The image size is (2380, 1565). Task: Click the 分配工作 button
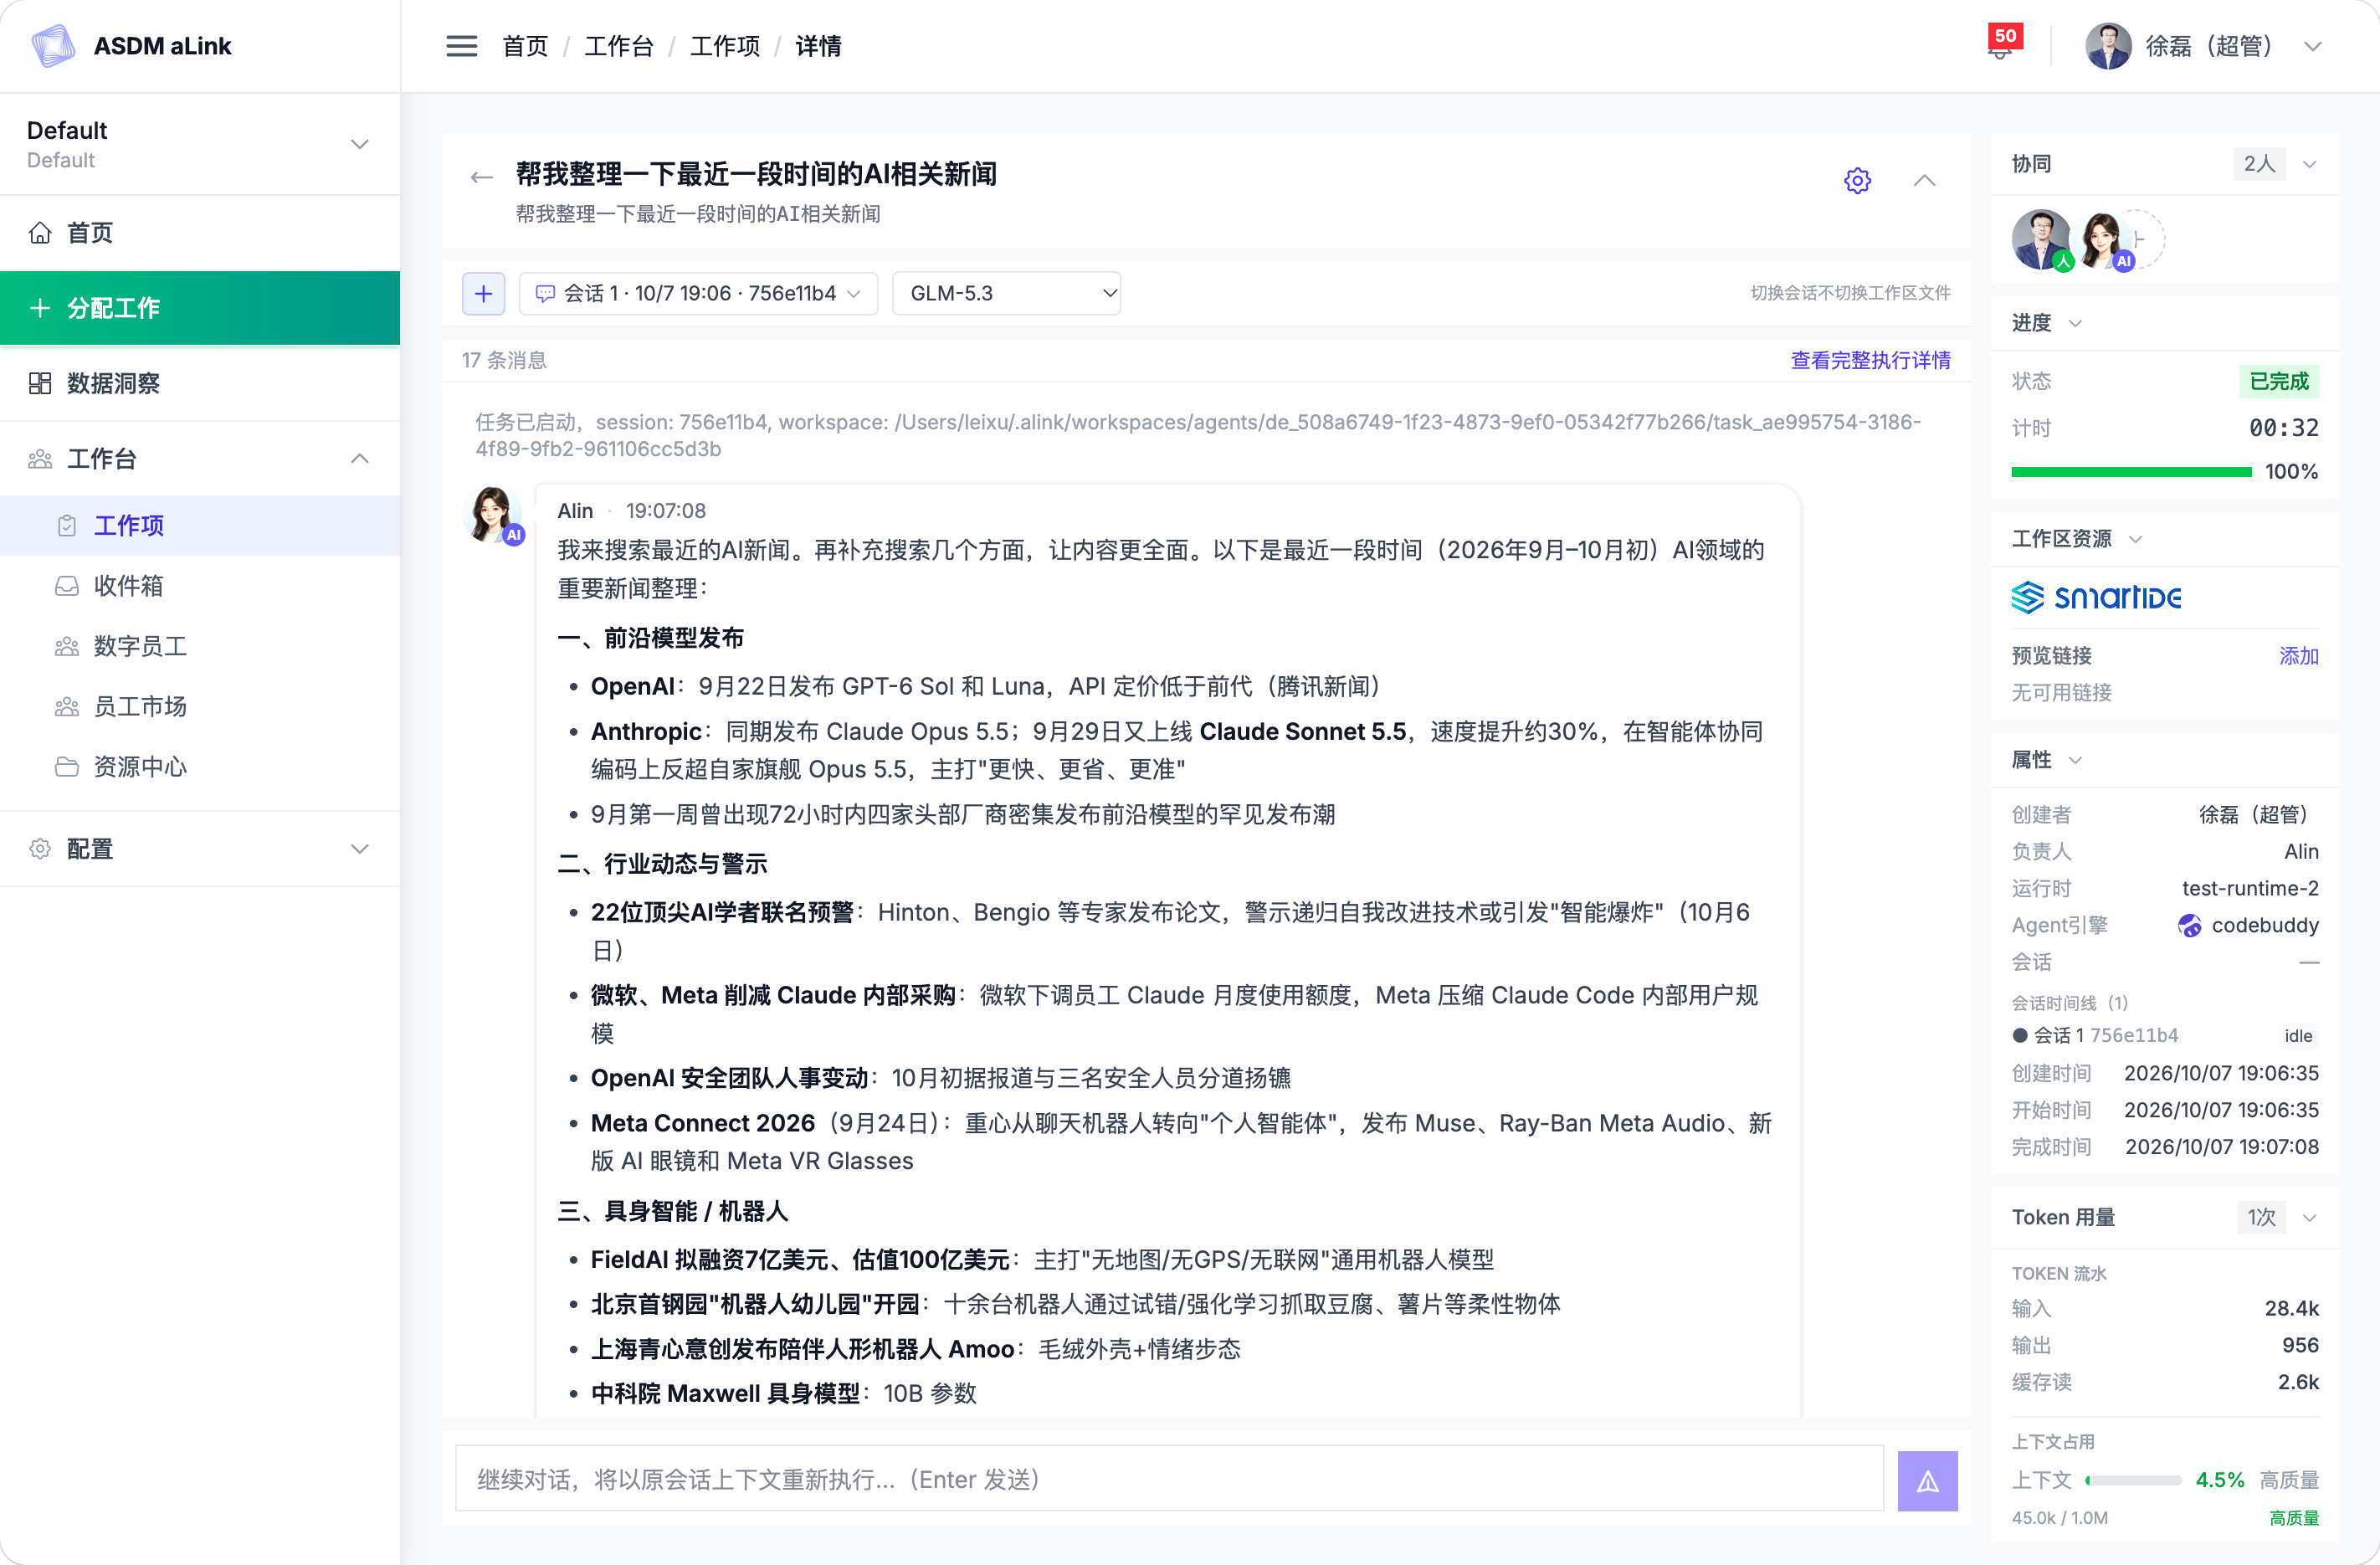(x=200, y=308)
